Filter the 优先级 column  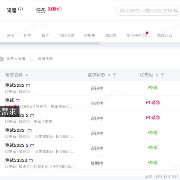pos(162,75)
